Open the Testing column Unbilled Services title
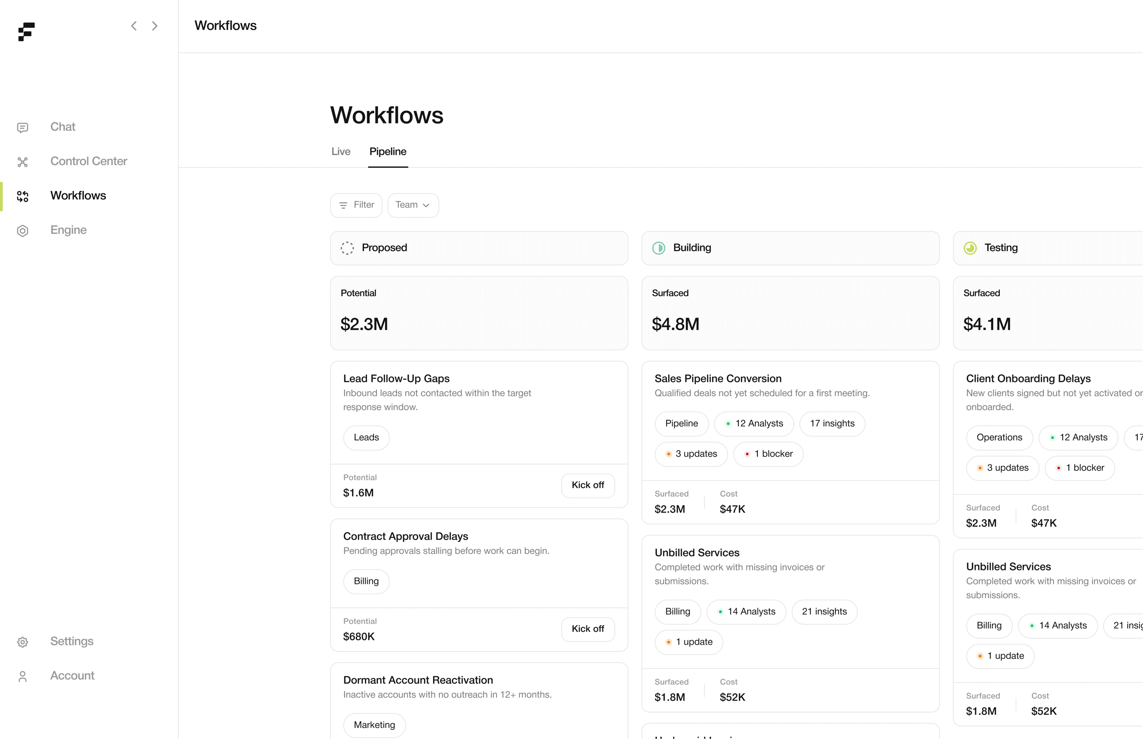 1008,567
